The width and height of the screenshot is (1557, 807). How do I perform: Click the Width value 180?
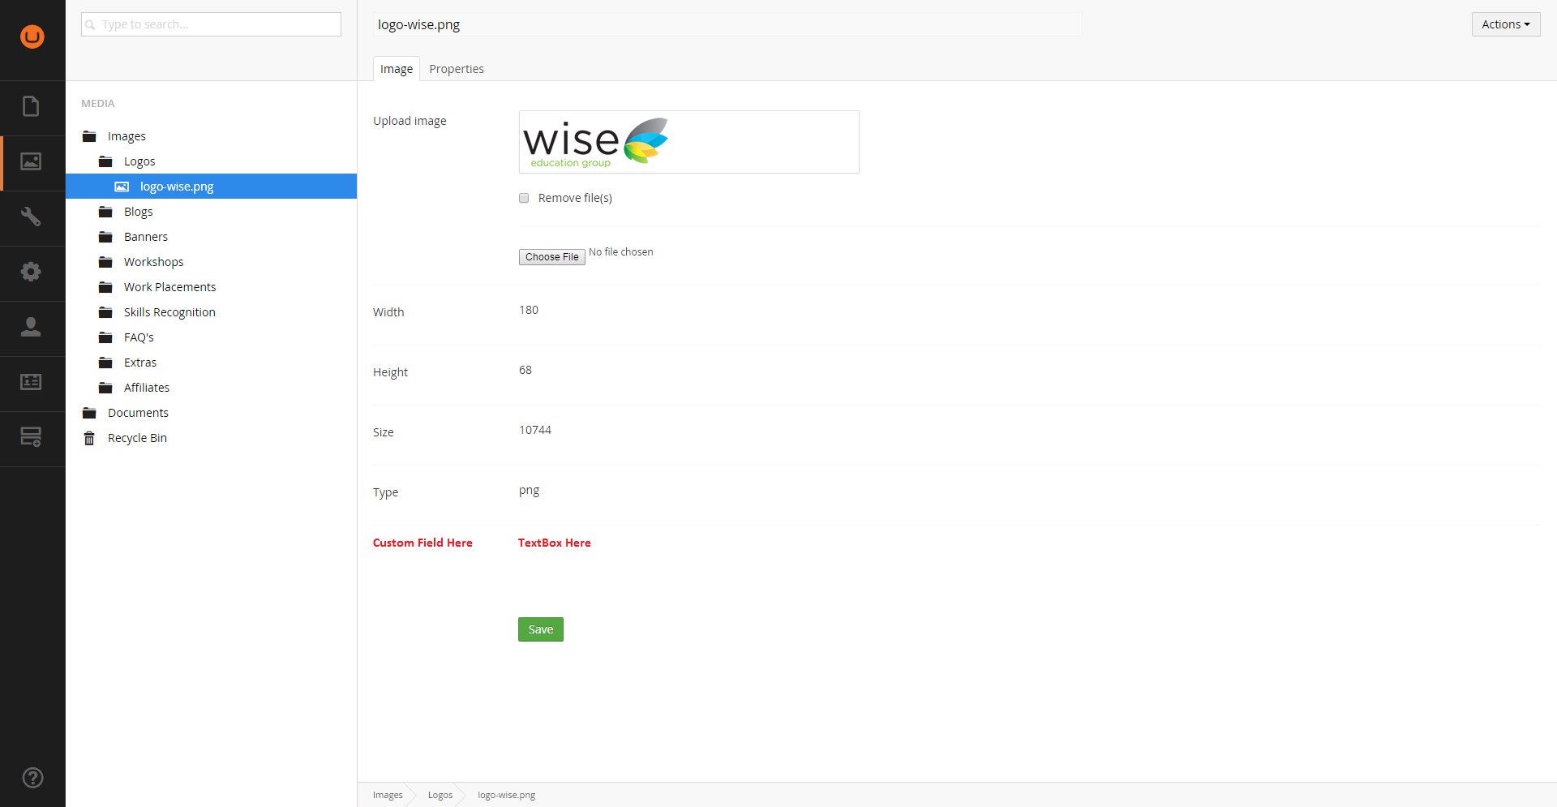pyautogui.click(x=529, y=310)
